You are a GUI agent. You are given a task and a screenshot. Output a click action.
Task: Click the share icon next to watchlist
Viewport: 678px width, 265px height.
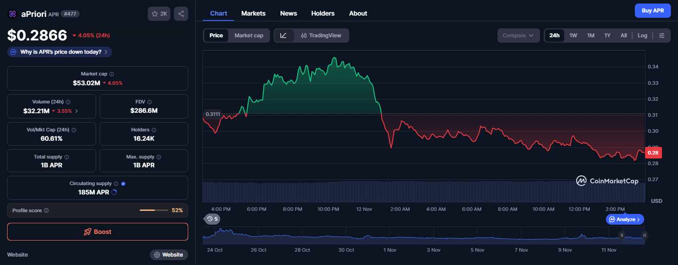[x=181, y=14]
